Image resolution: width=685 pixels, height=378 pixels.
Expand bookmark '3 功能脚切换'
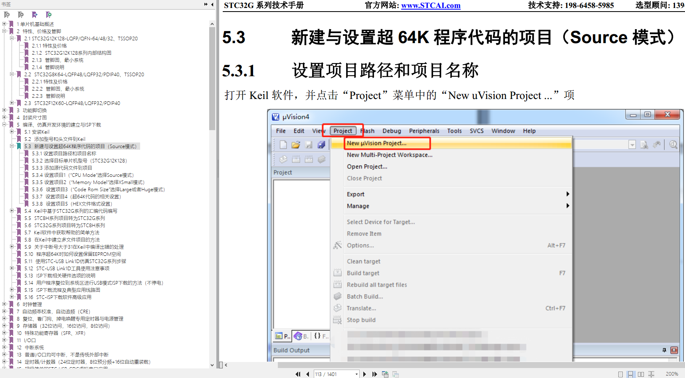point(4,111)
